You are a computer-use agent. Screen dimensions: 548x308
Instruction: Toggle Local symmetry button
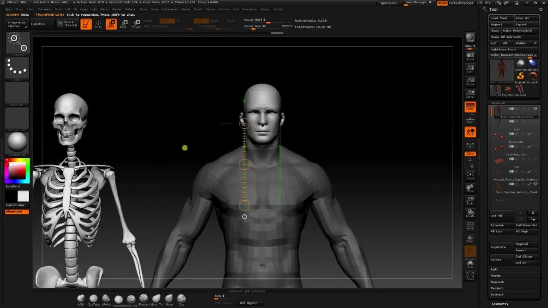click(x=470, y=132)
